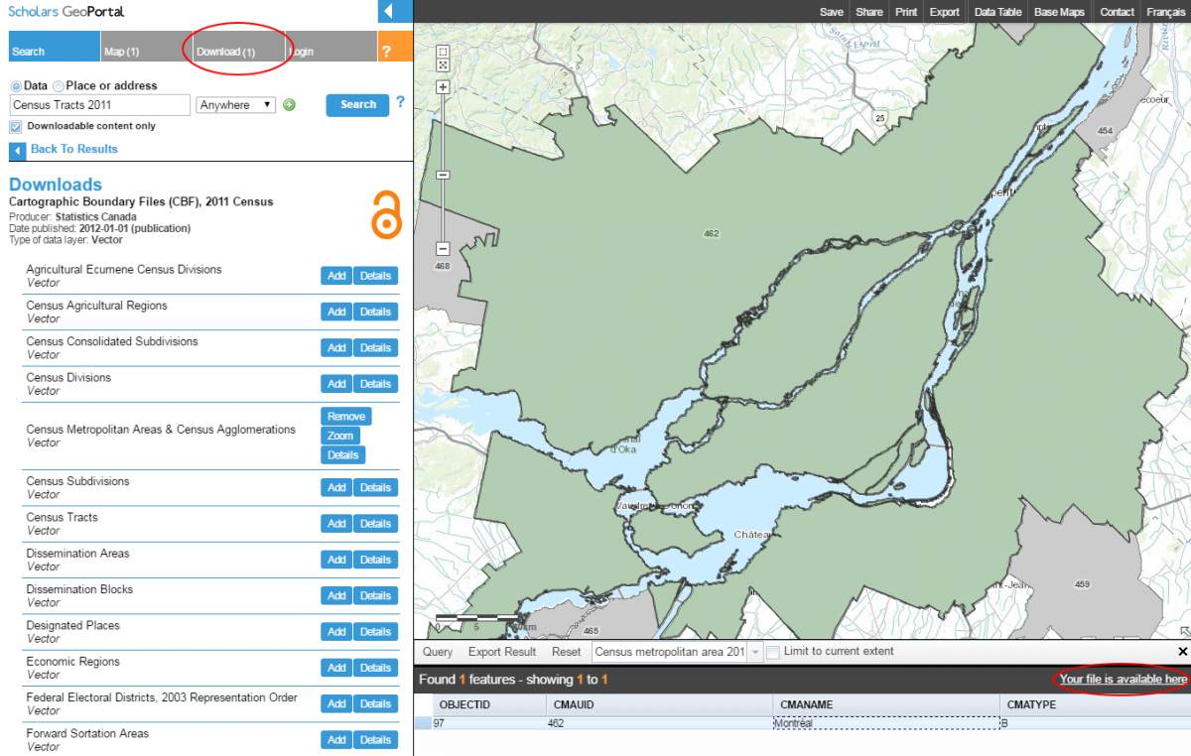Screen dimensions: 1191x756
Task: Click the green add icon beside the Anywhere dropdown
Action: pos(289,104)
